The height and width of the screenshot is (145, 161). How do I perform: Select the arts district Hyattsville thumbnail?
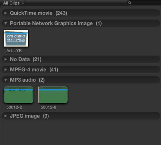click(x=16, y=38)
